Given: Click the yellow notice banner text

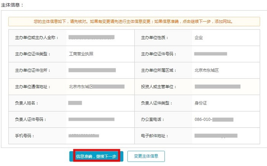Looking at the screenshot, I should pos(133,22).
